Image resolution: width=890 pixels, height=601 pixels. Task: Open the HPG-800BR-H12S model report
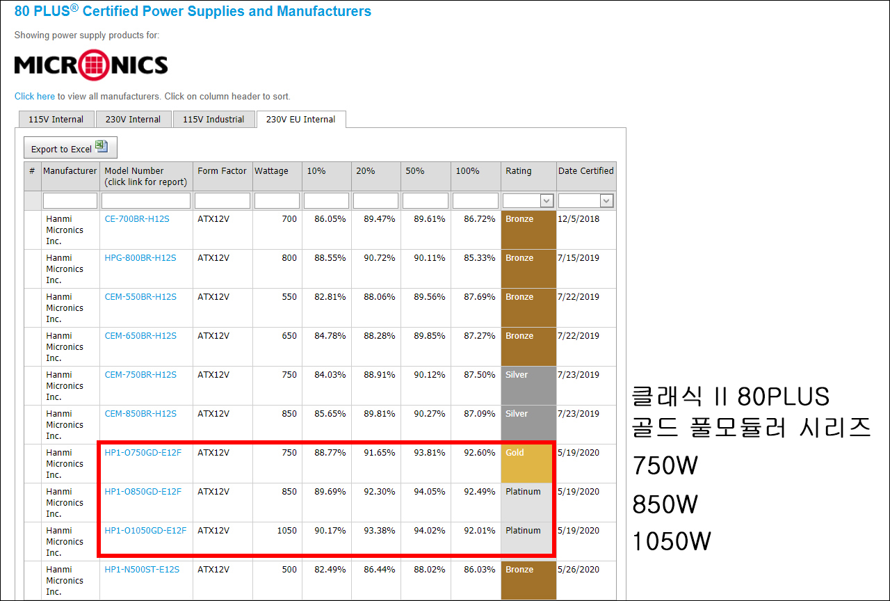pos(140,258)
